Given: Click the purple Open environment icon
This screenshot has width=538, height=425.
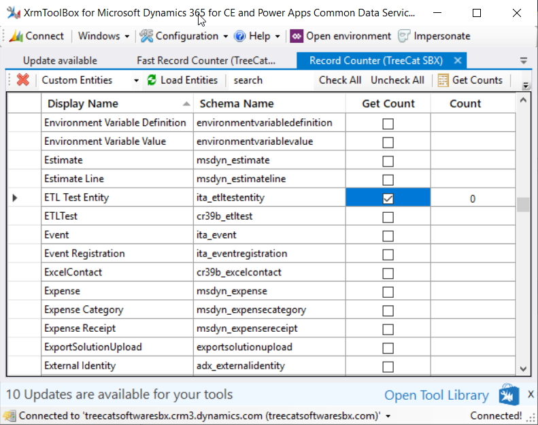Looking at the screenshot, I should tap(297, 36).
